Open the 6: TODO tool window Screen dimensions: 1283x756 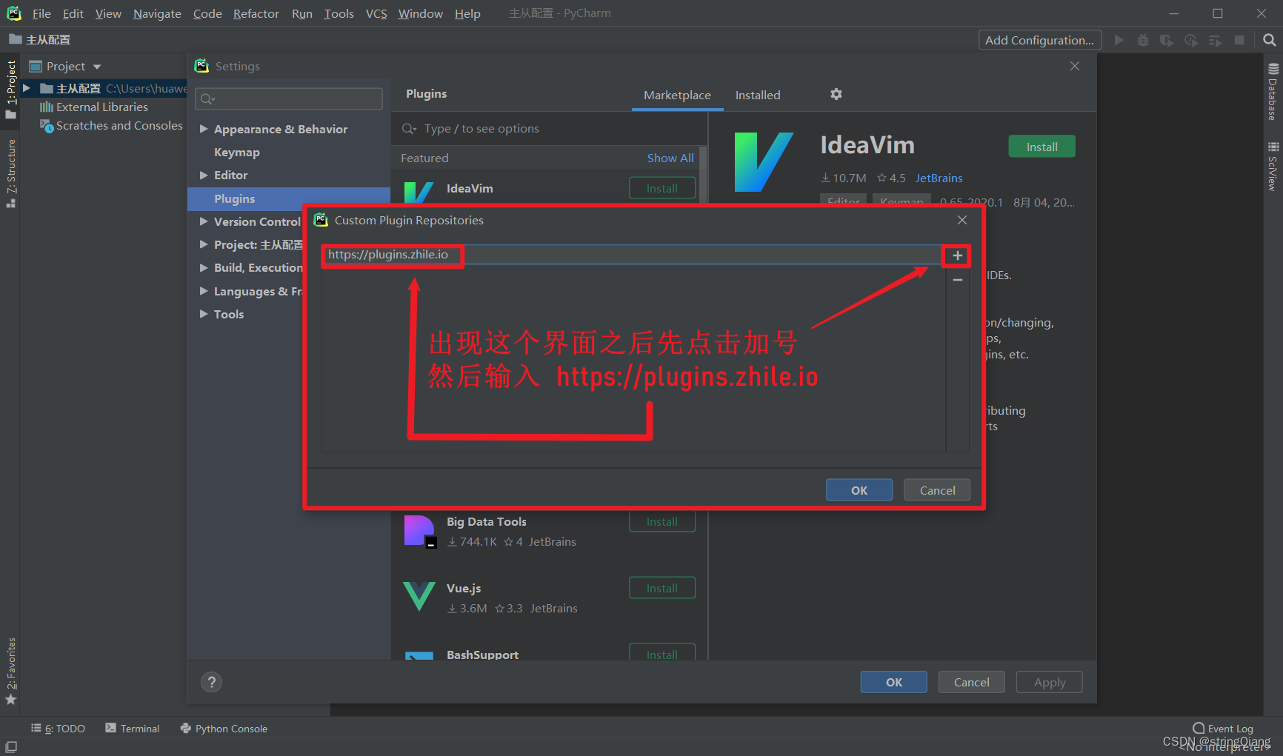tap(58, 729)
